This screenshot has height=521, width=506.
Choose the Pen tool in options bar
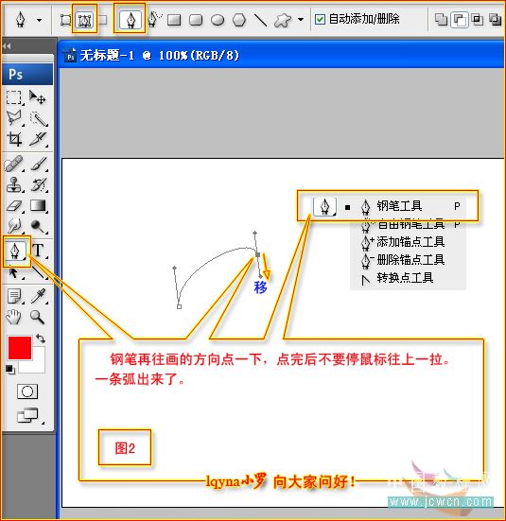130,20
